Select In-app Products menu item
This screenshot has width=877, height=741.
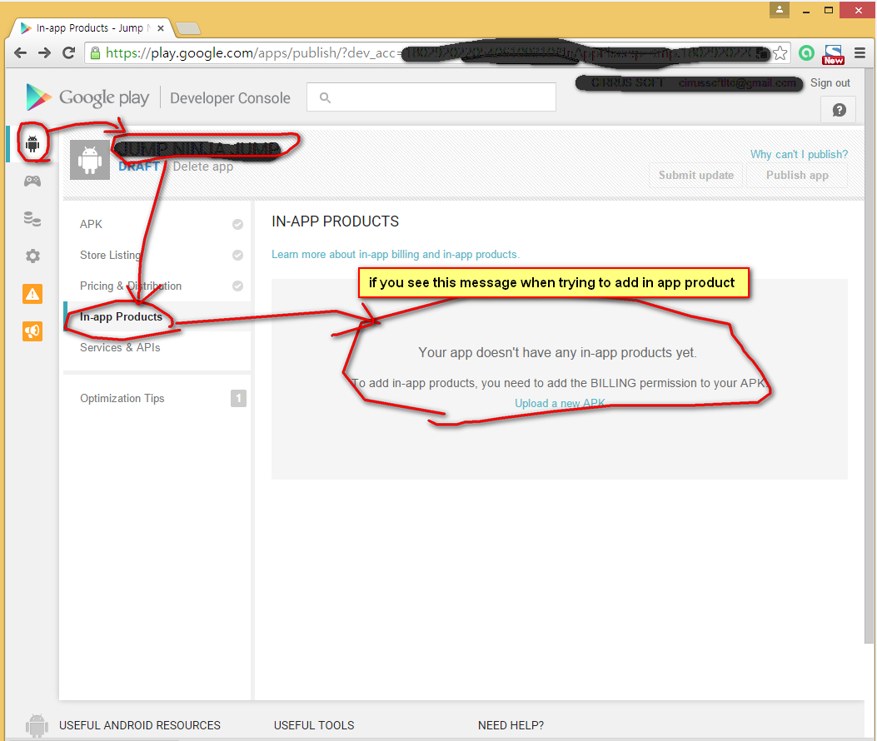[x=121, y=316]
